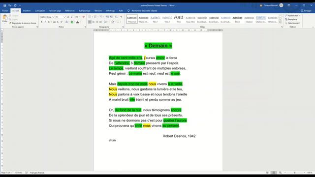Click the Français (France) language indicator
Viewport: 315px width, 177px height.
[37, 173]
